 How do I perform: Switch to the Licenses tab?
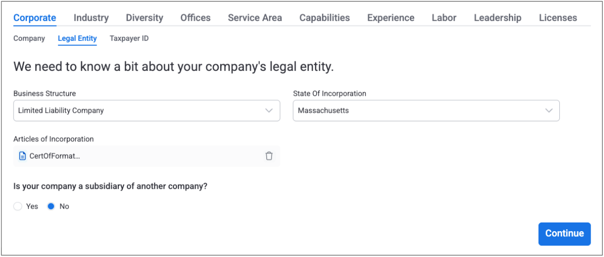[x=558, y=18]
